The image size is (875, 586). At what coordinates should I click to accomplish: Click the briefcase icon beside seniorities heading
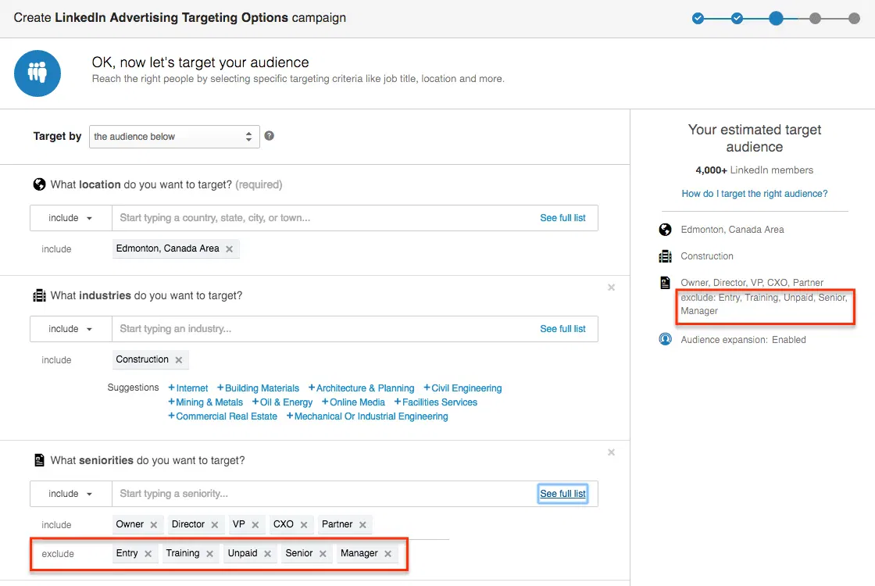click(40, 460)
